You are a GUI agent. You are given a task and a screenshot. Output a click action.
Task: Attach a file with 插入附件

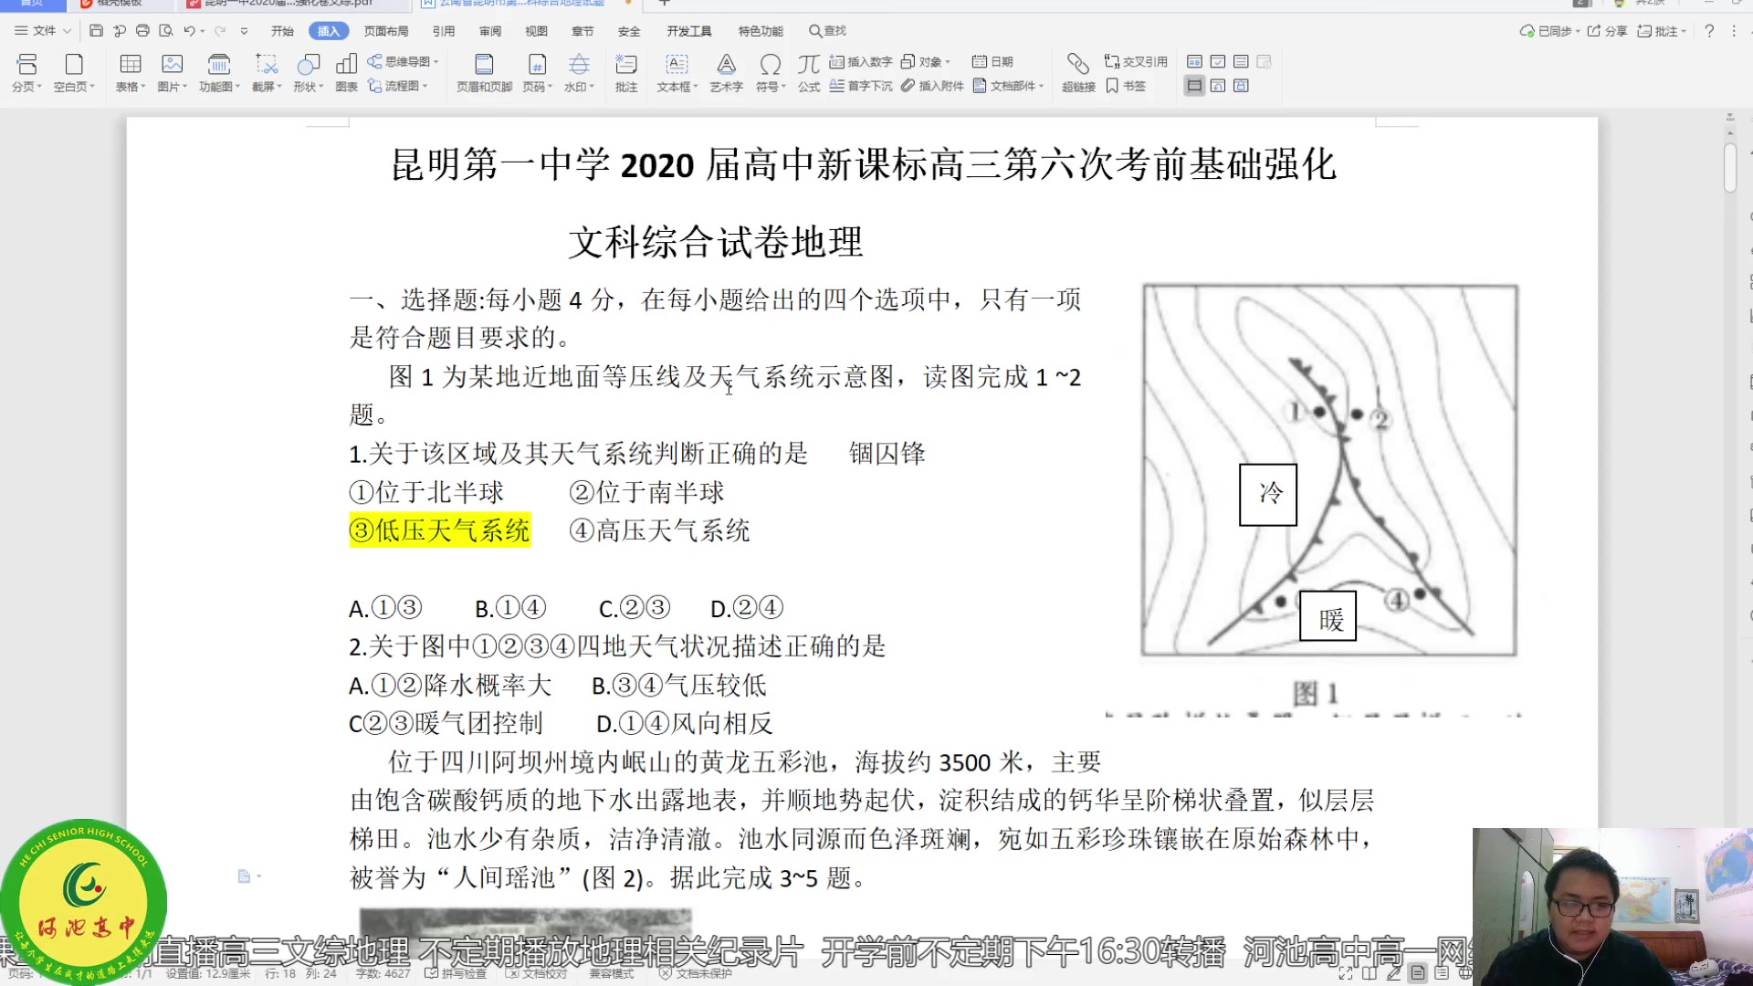932,86
